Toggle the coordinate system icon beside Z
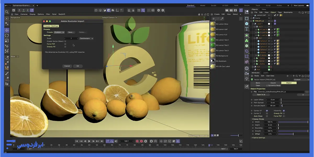 click(x=32, y=10)
